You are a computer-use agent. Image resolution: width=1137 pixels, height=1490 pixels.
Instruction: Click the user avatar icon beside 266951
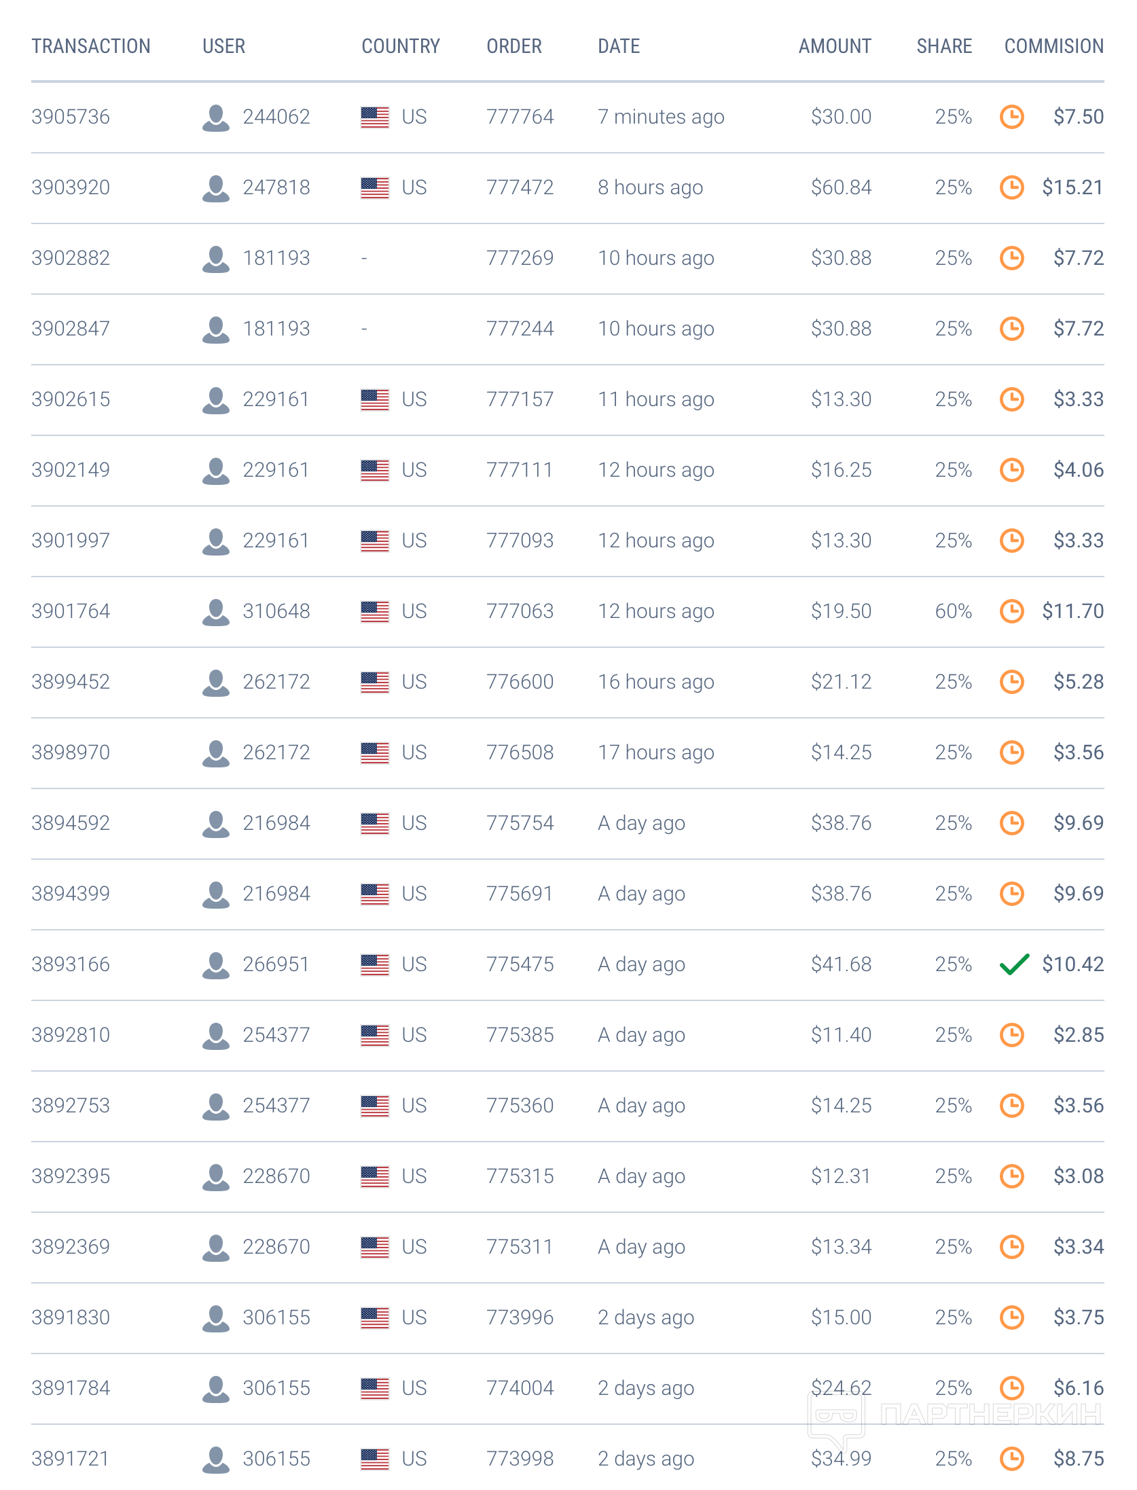[x=216, y=965]
